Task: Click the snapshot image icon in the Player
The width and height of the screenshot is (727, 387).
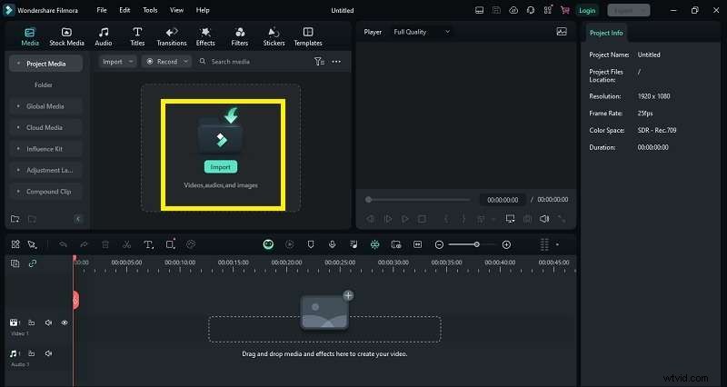Action: click(x=562, y=32)
